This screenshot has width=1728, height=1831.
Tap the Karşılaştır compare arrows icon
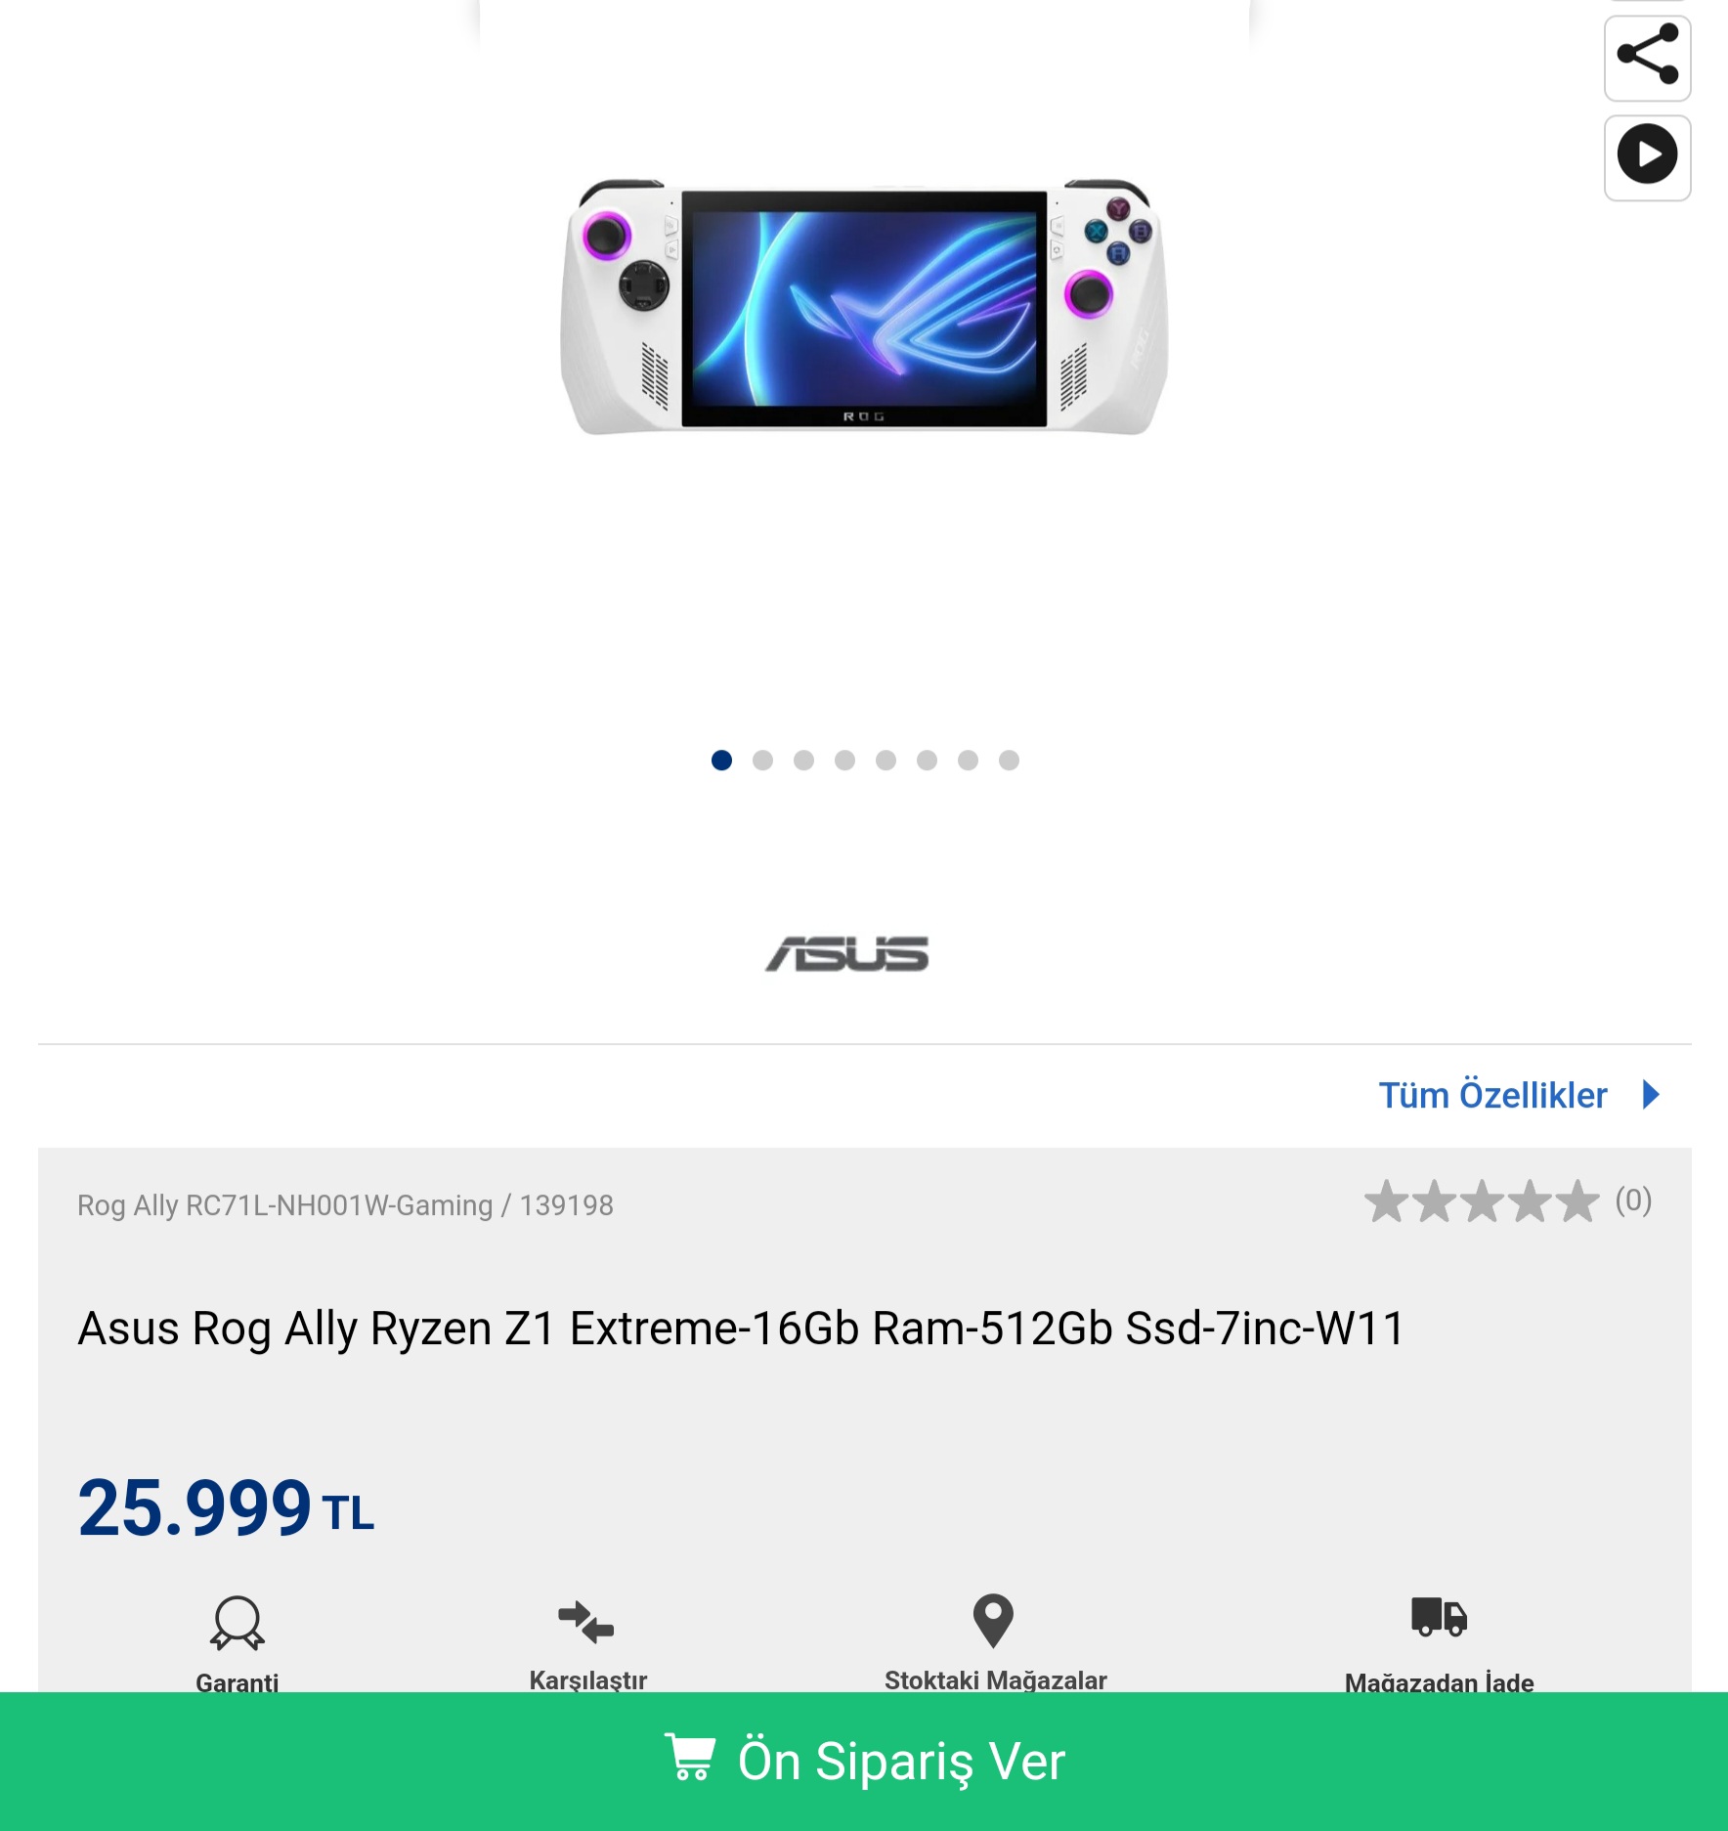tap(586, 1621)
